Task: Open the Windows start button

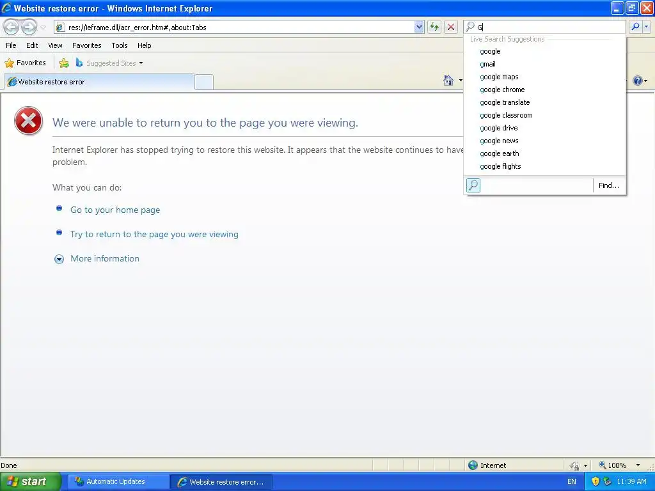Action: 30,481
